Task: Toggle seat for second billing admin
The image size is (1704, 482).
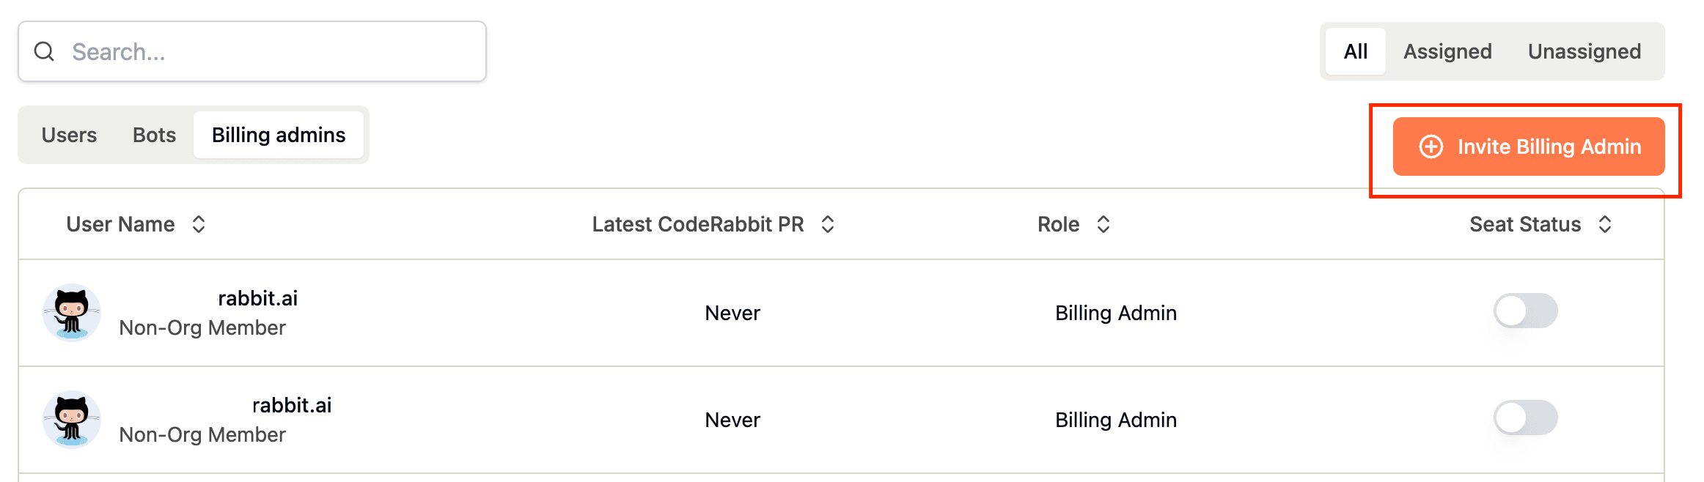Action: 1525,418
